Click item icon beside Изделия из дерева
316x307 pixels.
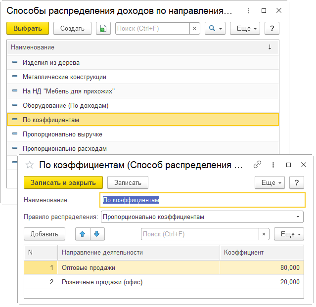coord(15,62)
